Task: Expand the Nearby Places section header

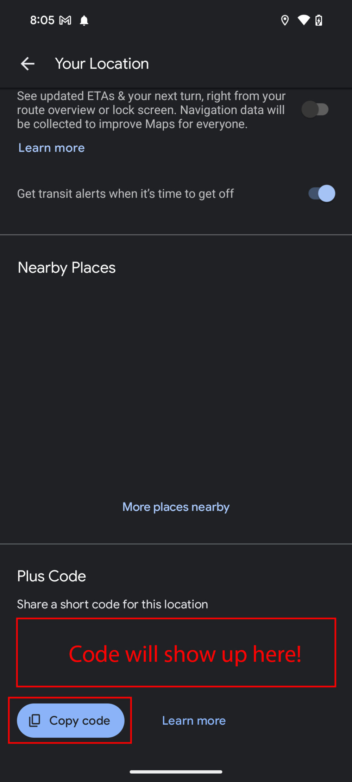Action: (x=67, y=267)
